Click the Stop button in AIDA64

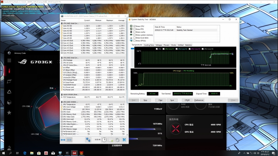145,100
